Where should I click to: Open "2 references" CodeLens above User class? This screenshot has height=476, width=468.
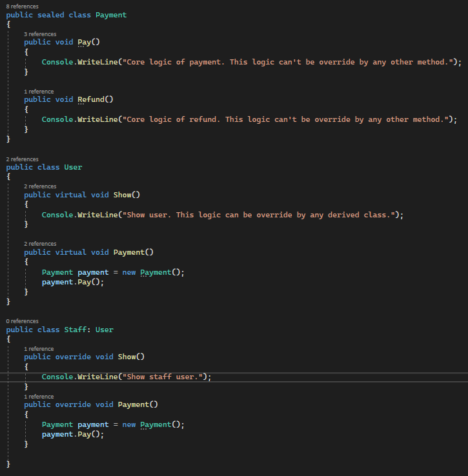click(22, 159)
